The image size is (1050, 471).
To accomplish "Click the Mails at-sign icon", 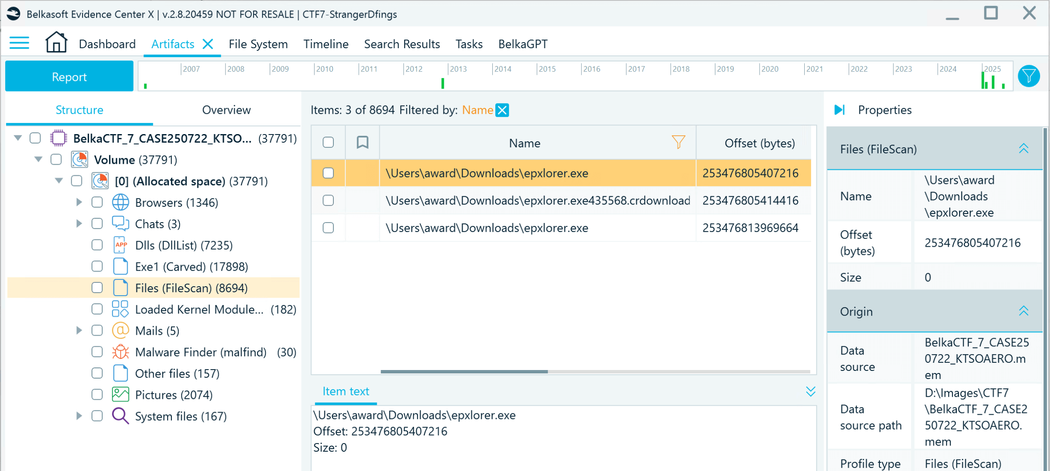I will [x=121, y=330].
